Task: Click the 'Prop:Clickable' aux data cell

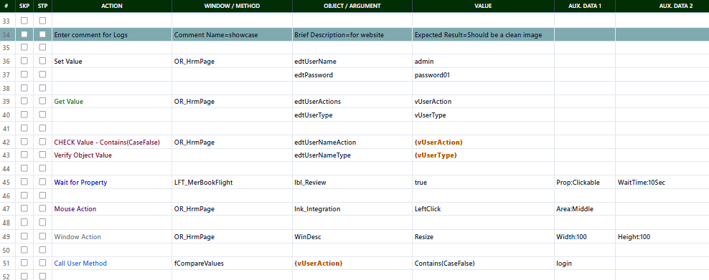Action: 585,182
